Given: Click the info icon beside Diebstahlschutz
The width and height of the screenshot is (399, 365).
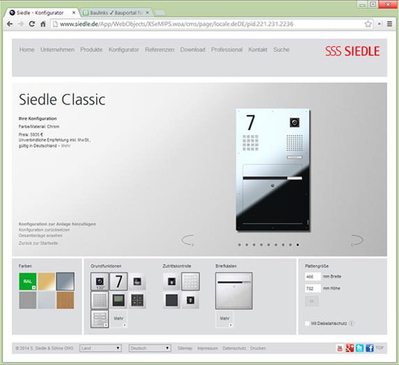Looking at the screenshot, I should pyautogui.click(x=351, y=323).
